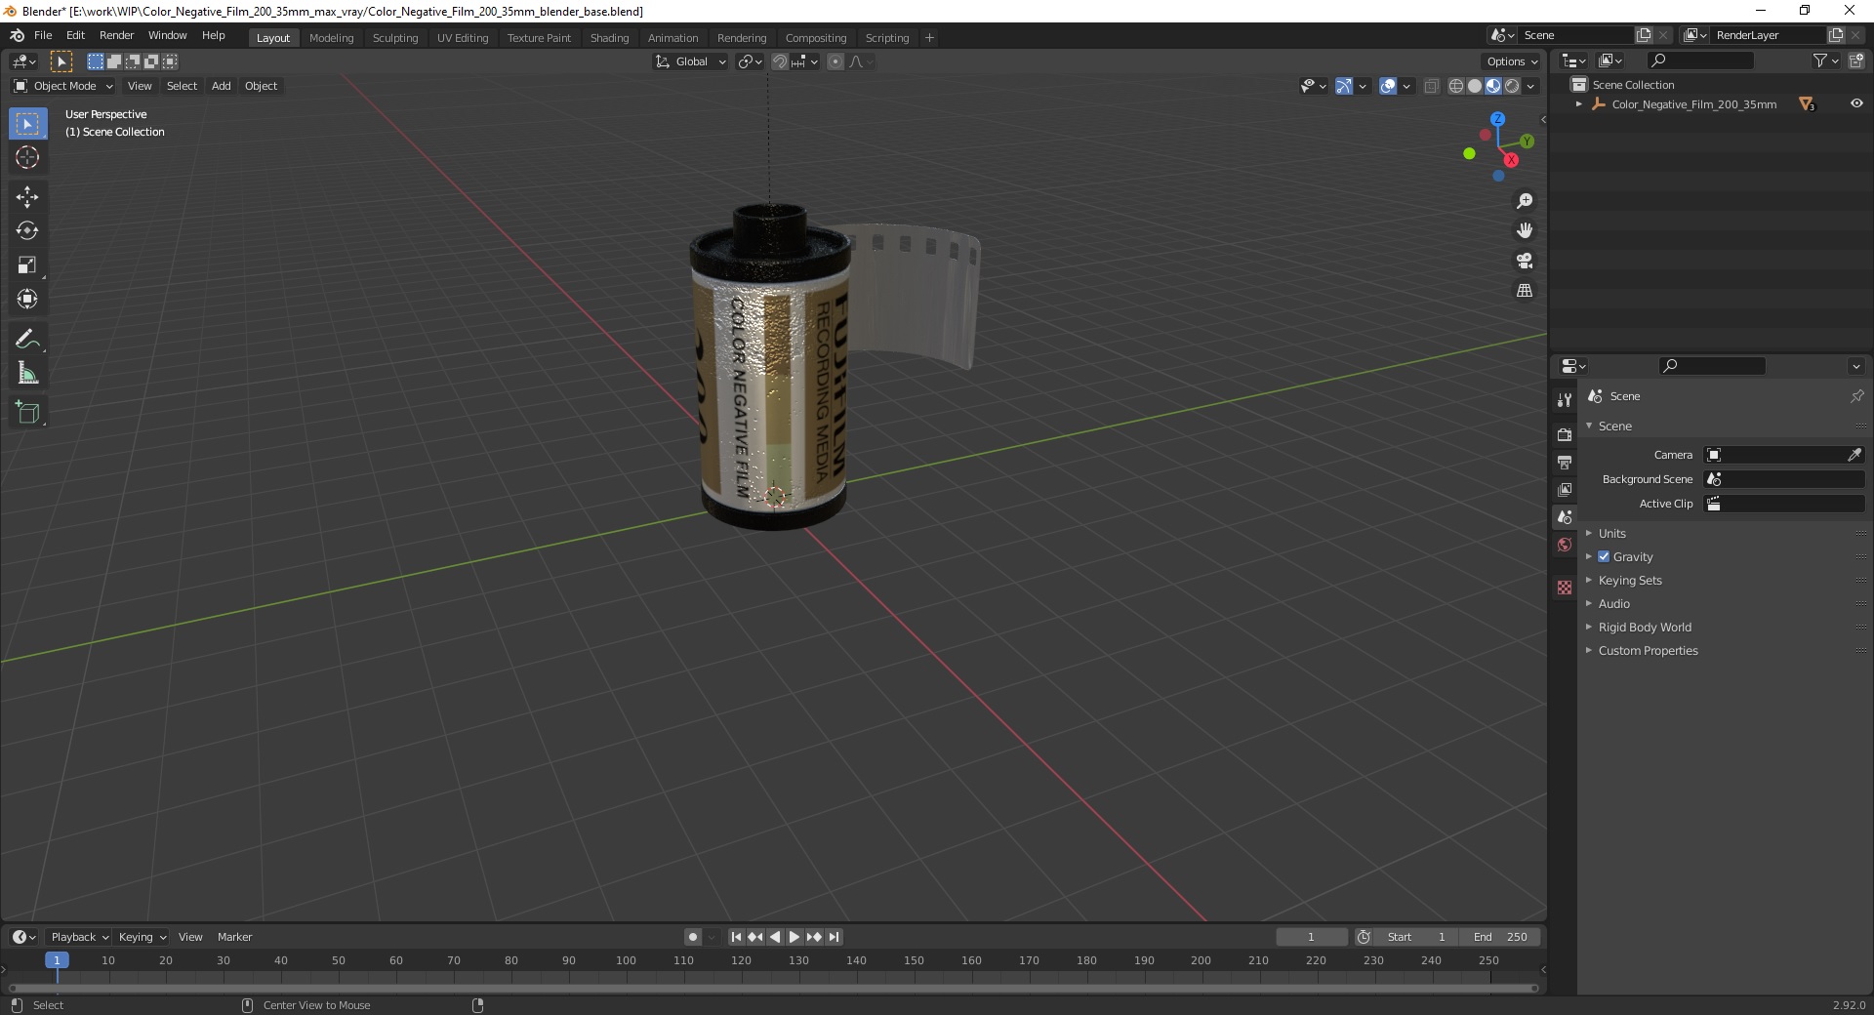The height and width of the screenshot is (1015, 1874).
Task: Click the pan view hand icon
Action: coord(1525,230)
